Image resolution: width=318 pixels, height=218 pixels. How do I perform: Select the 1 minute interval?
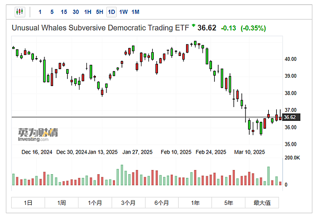pos(40,12)
